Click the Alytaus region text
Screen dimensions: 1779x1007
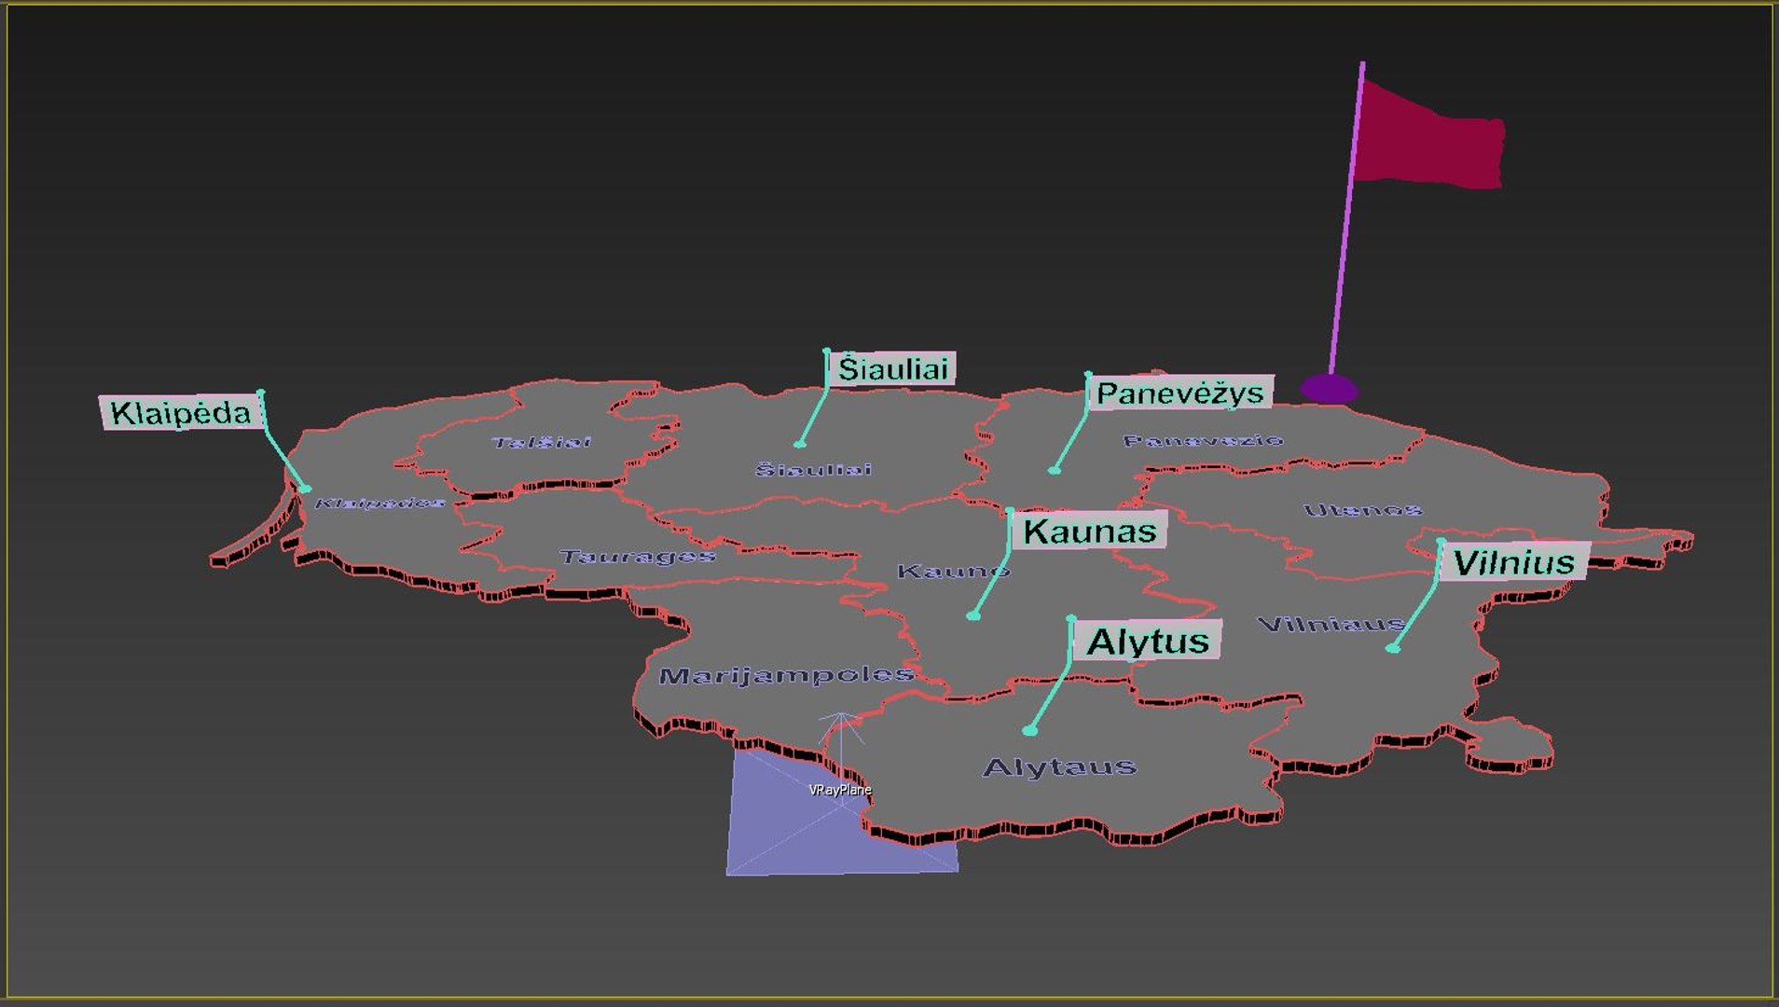(1060, 766)
